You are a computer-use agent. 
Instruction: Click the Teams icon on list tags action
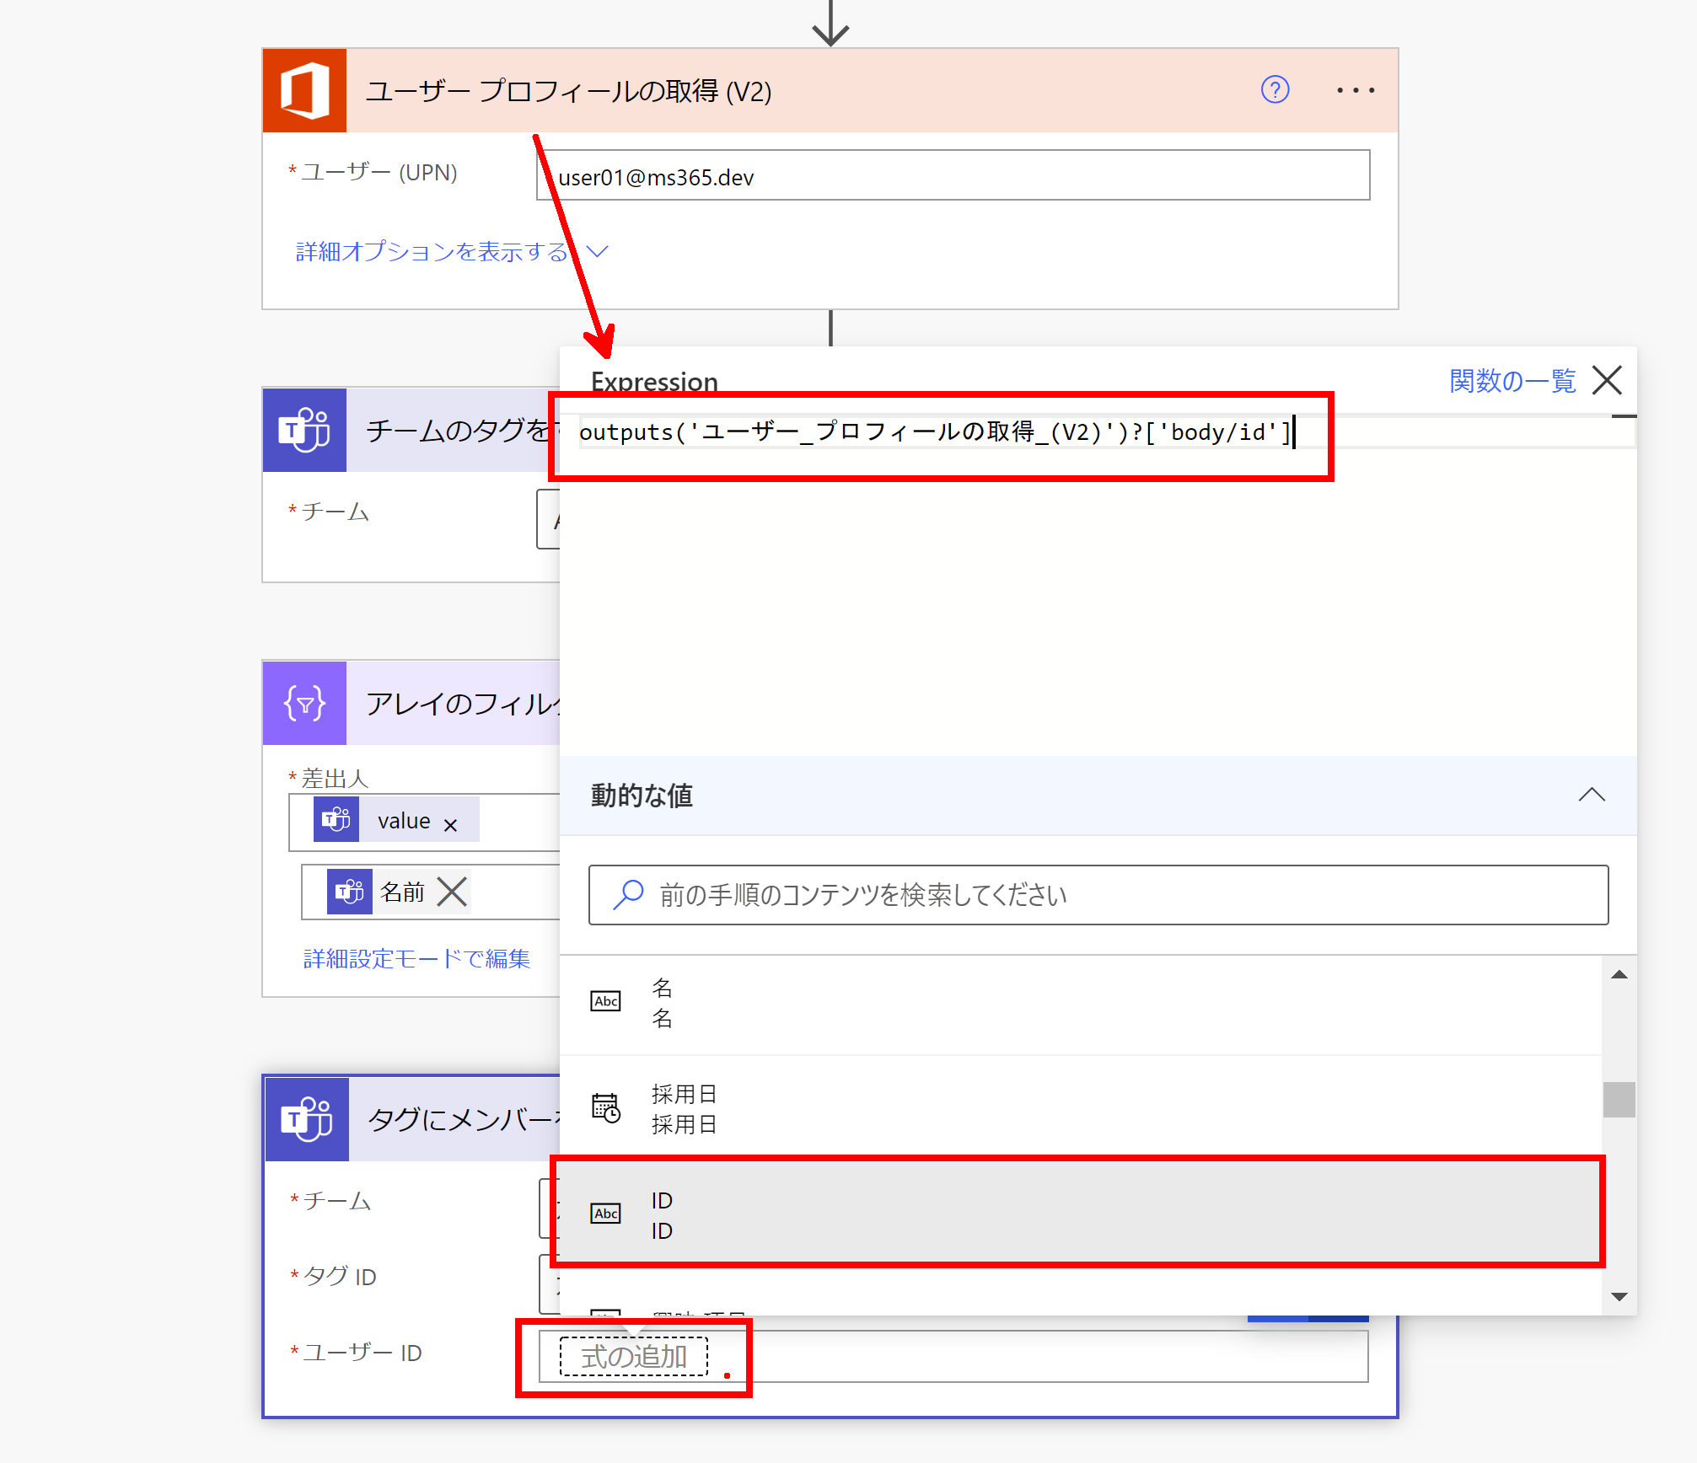point(304,430)
